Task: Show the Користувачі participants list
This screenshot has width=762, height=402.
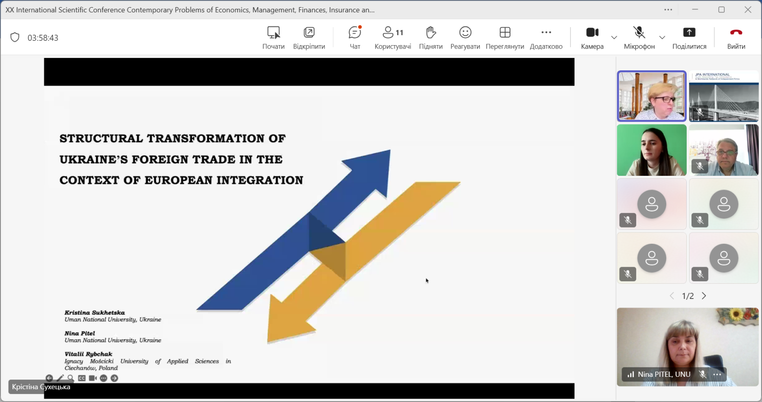Action: 393,38
